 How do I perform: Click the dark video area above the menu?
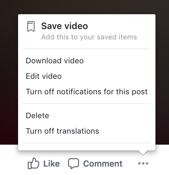[x=84, y=7]
